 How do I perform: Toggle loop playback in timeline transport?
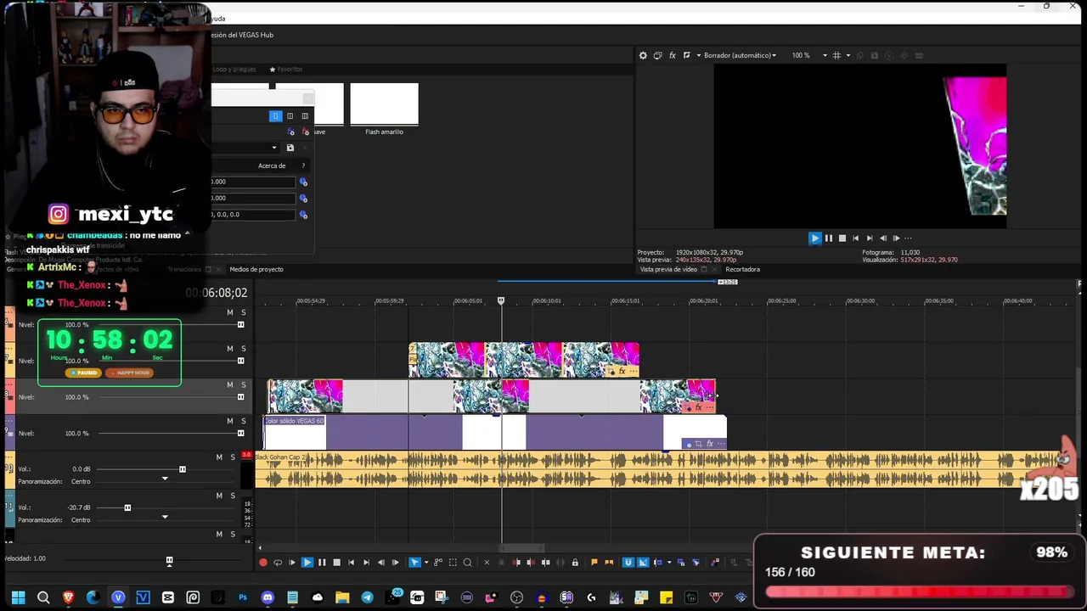point(278,563)
